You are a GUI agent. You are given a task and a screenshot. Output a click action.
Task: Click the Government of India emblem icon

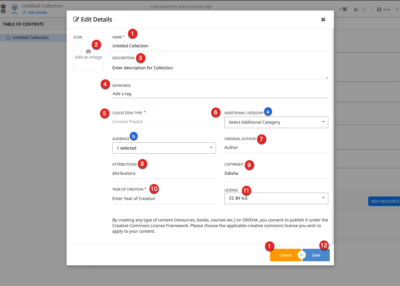pos(4,9)
